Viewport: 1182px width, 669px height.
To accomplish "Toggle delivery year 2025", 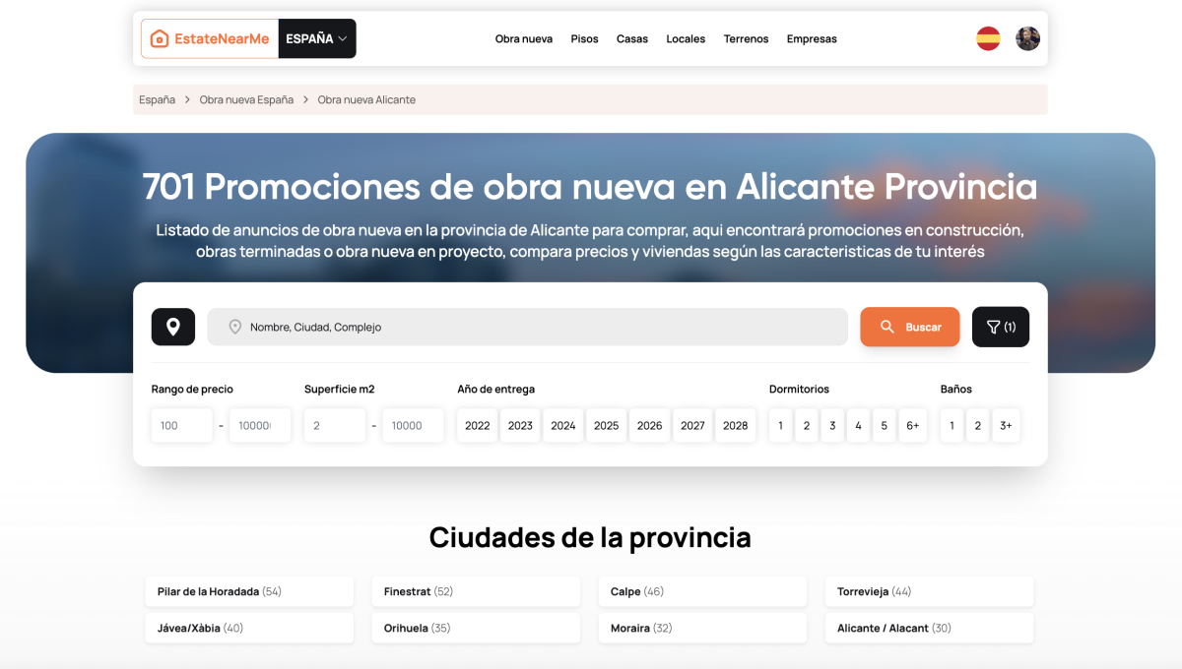I will [606, 425].
